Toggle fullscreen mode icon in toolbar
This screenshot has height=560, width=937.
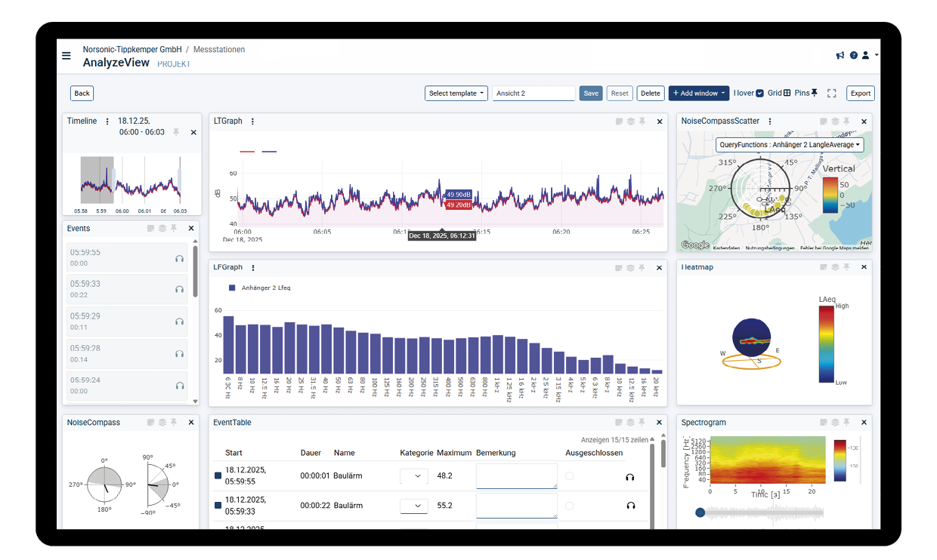tap(831, 94)
